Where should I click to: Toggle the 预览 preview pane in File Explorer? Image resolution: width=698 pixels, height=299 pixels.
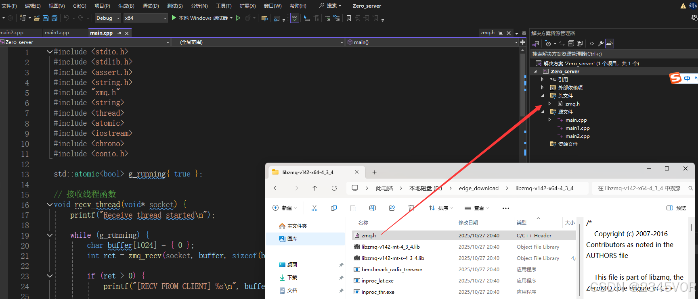[676, 208]
